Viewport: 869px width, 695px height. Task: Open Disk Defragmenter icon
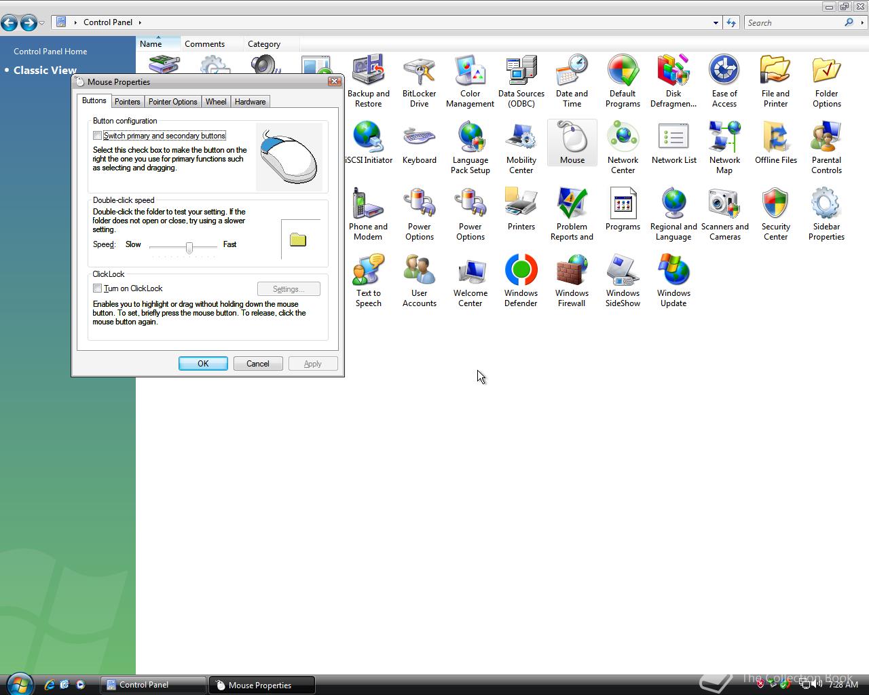pos(673,81)
